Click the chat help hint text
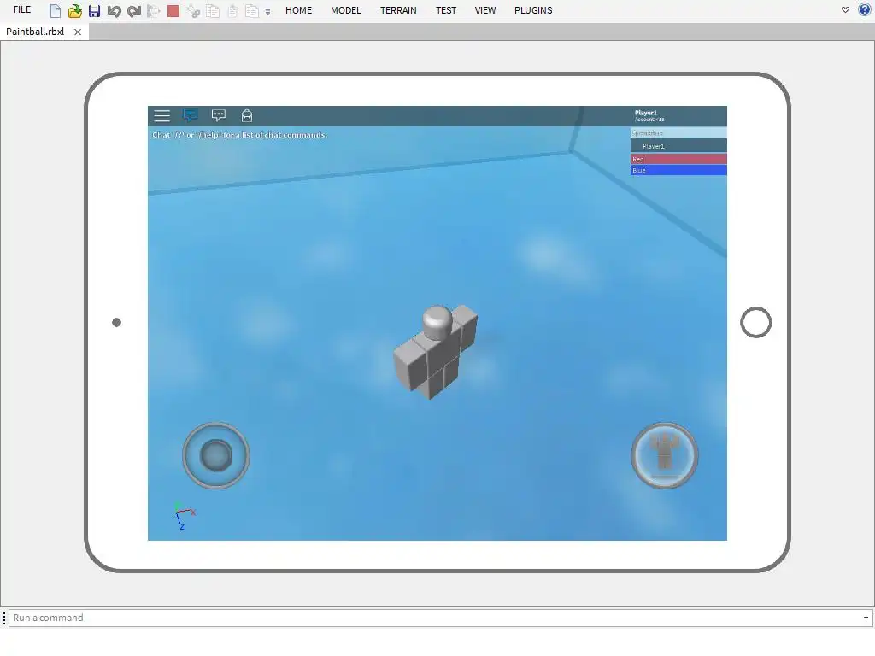875x656 pixels. 240,135
